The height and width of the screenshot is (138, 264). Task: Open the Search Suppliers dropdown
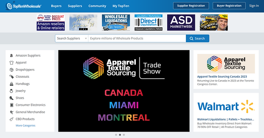[x=72, y=38]
